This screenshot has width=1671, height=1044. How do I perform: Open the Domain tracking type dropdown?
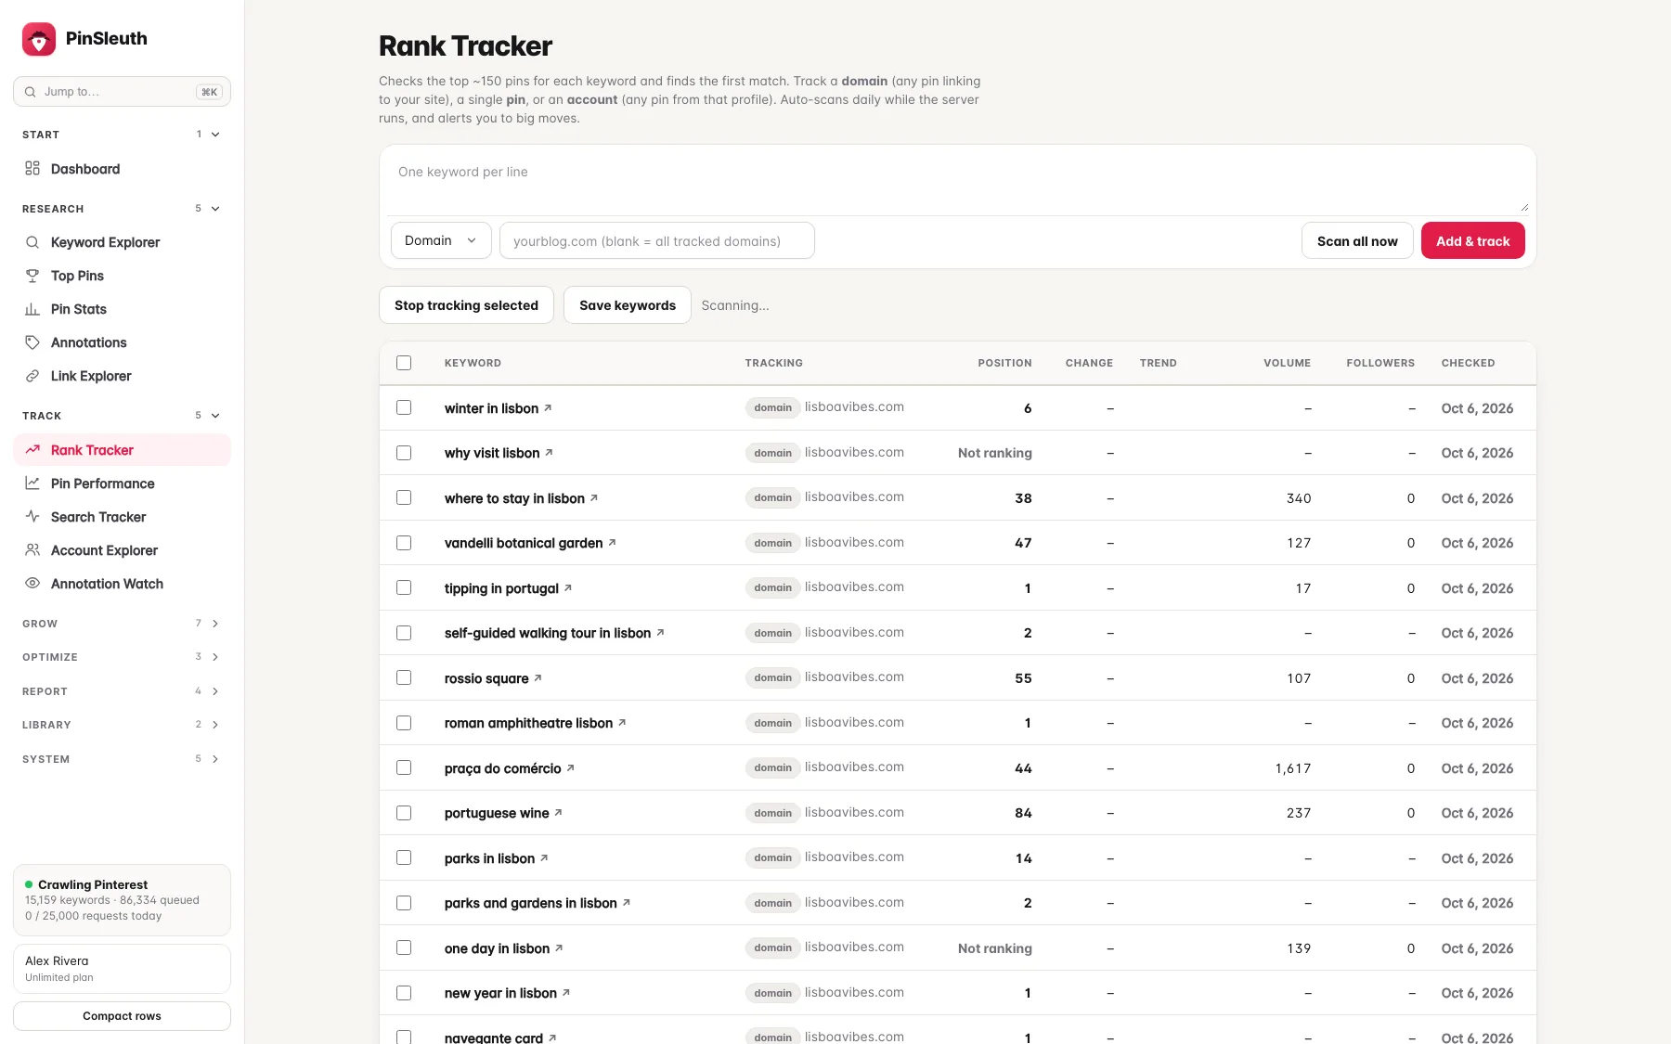click(x=441, y=240)
